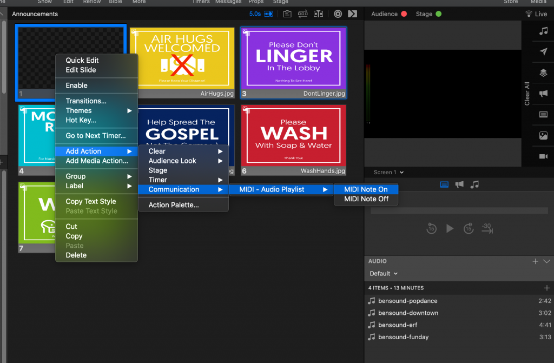
Task: Jump to last 30 seconds of track
Action: [x=487, y=228]
